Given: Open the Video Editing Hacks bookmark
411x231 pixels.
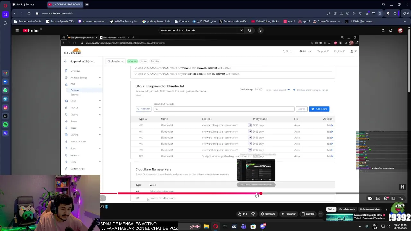Looking at the screenshot, I should 266,21.
